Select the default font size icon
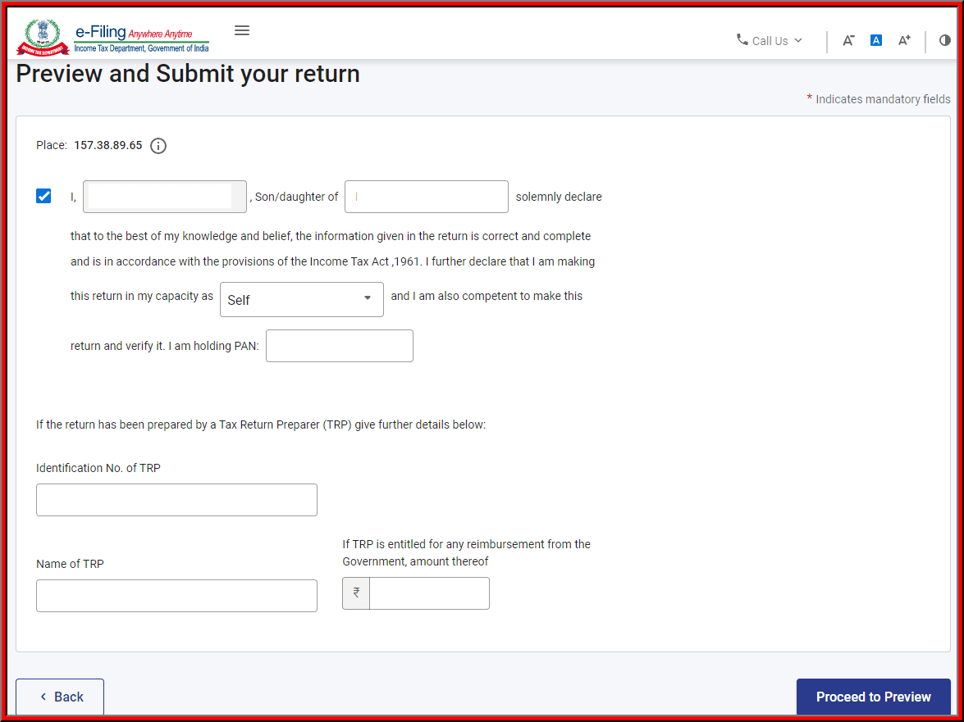This screenshot has height=722, width=964. [x=876, y=40]
